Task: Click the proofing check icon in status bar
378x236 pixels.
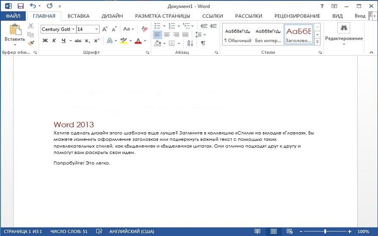Action: tap(99, 231)
